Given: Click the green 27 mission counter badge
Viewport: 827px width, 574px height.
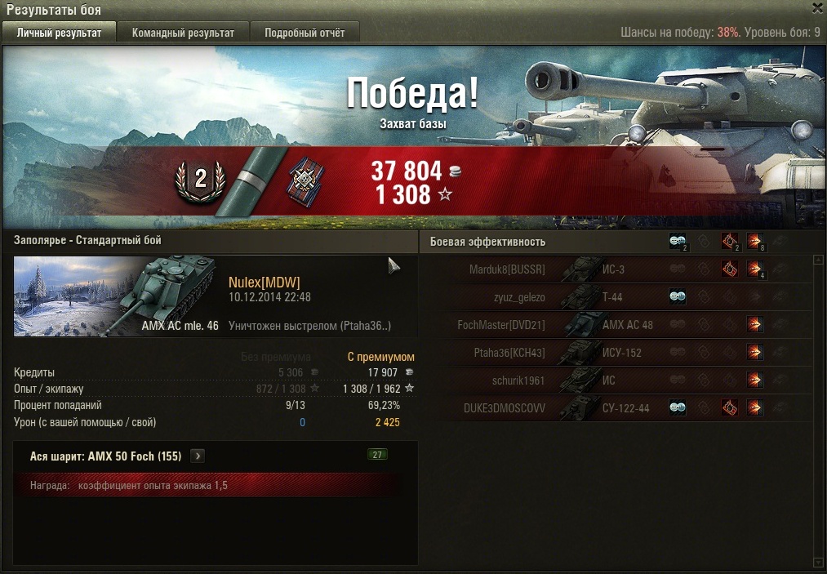Looking at the screenshot, I should [x=377, y=455].
